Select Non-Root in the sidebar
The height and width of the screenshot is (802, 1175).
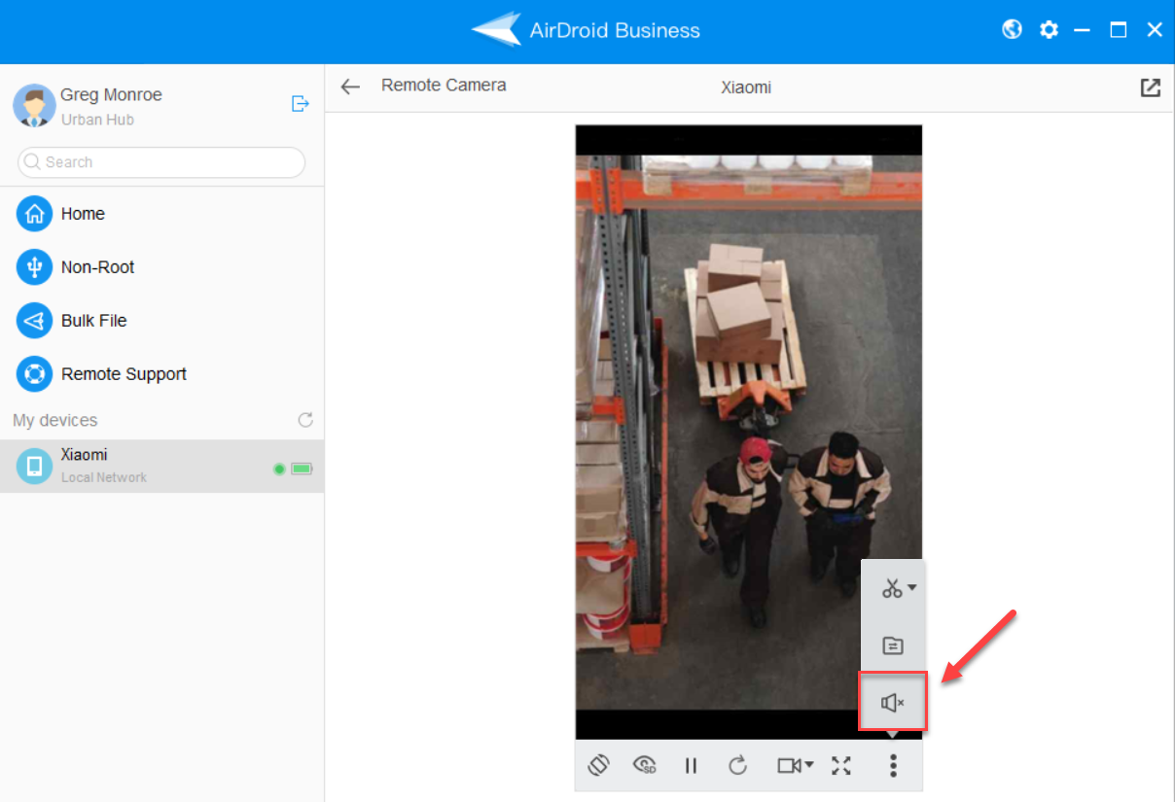point(97,267)
